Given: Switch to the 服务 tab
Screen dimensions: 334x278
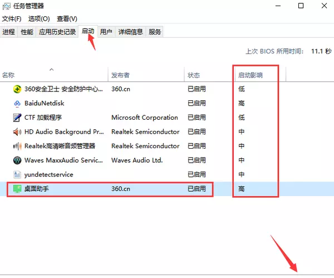Looking at the screenshot, I should point(155,32).
